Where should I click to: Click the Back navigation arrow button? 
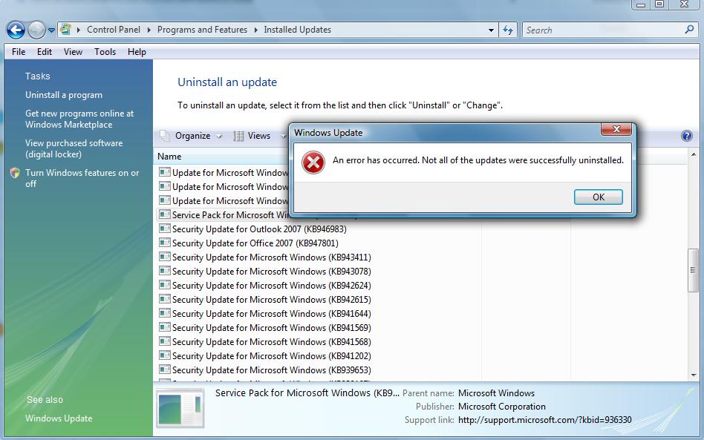coord(16,30)
